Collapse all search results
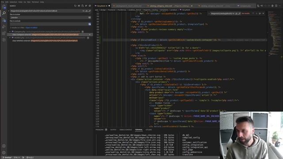This screenshot has width=283, height=159. tap(90, 6)
